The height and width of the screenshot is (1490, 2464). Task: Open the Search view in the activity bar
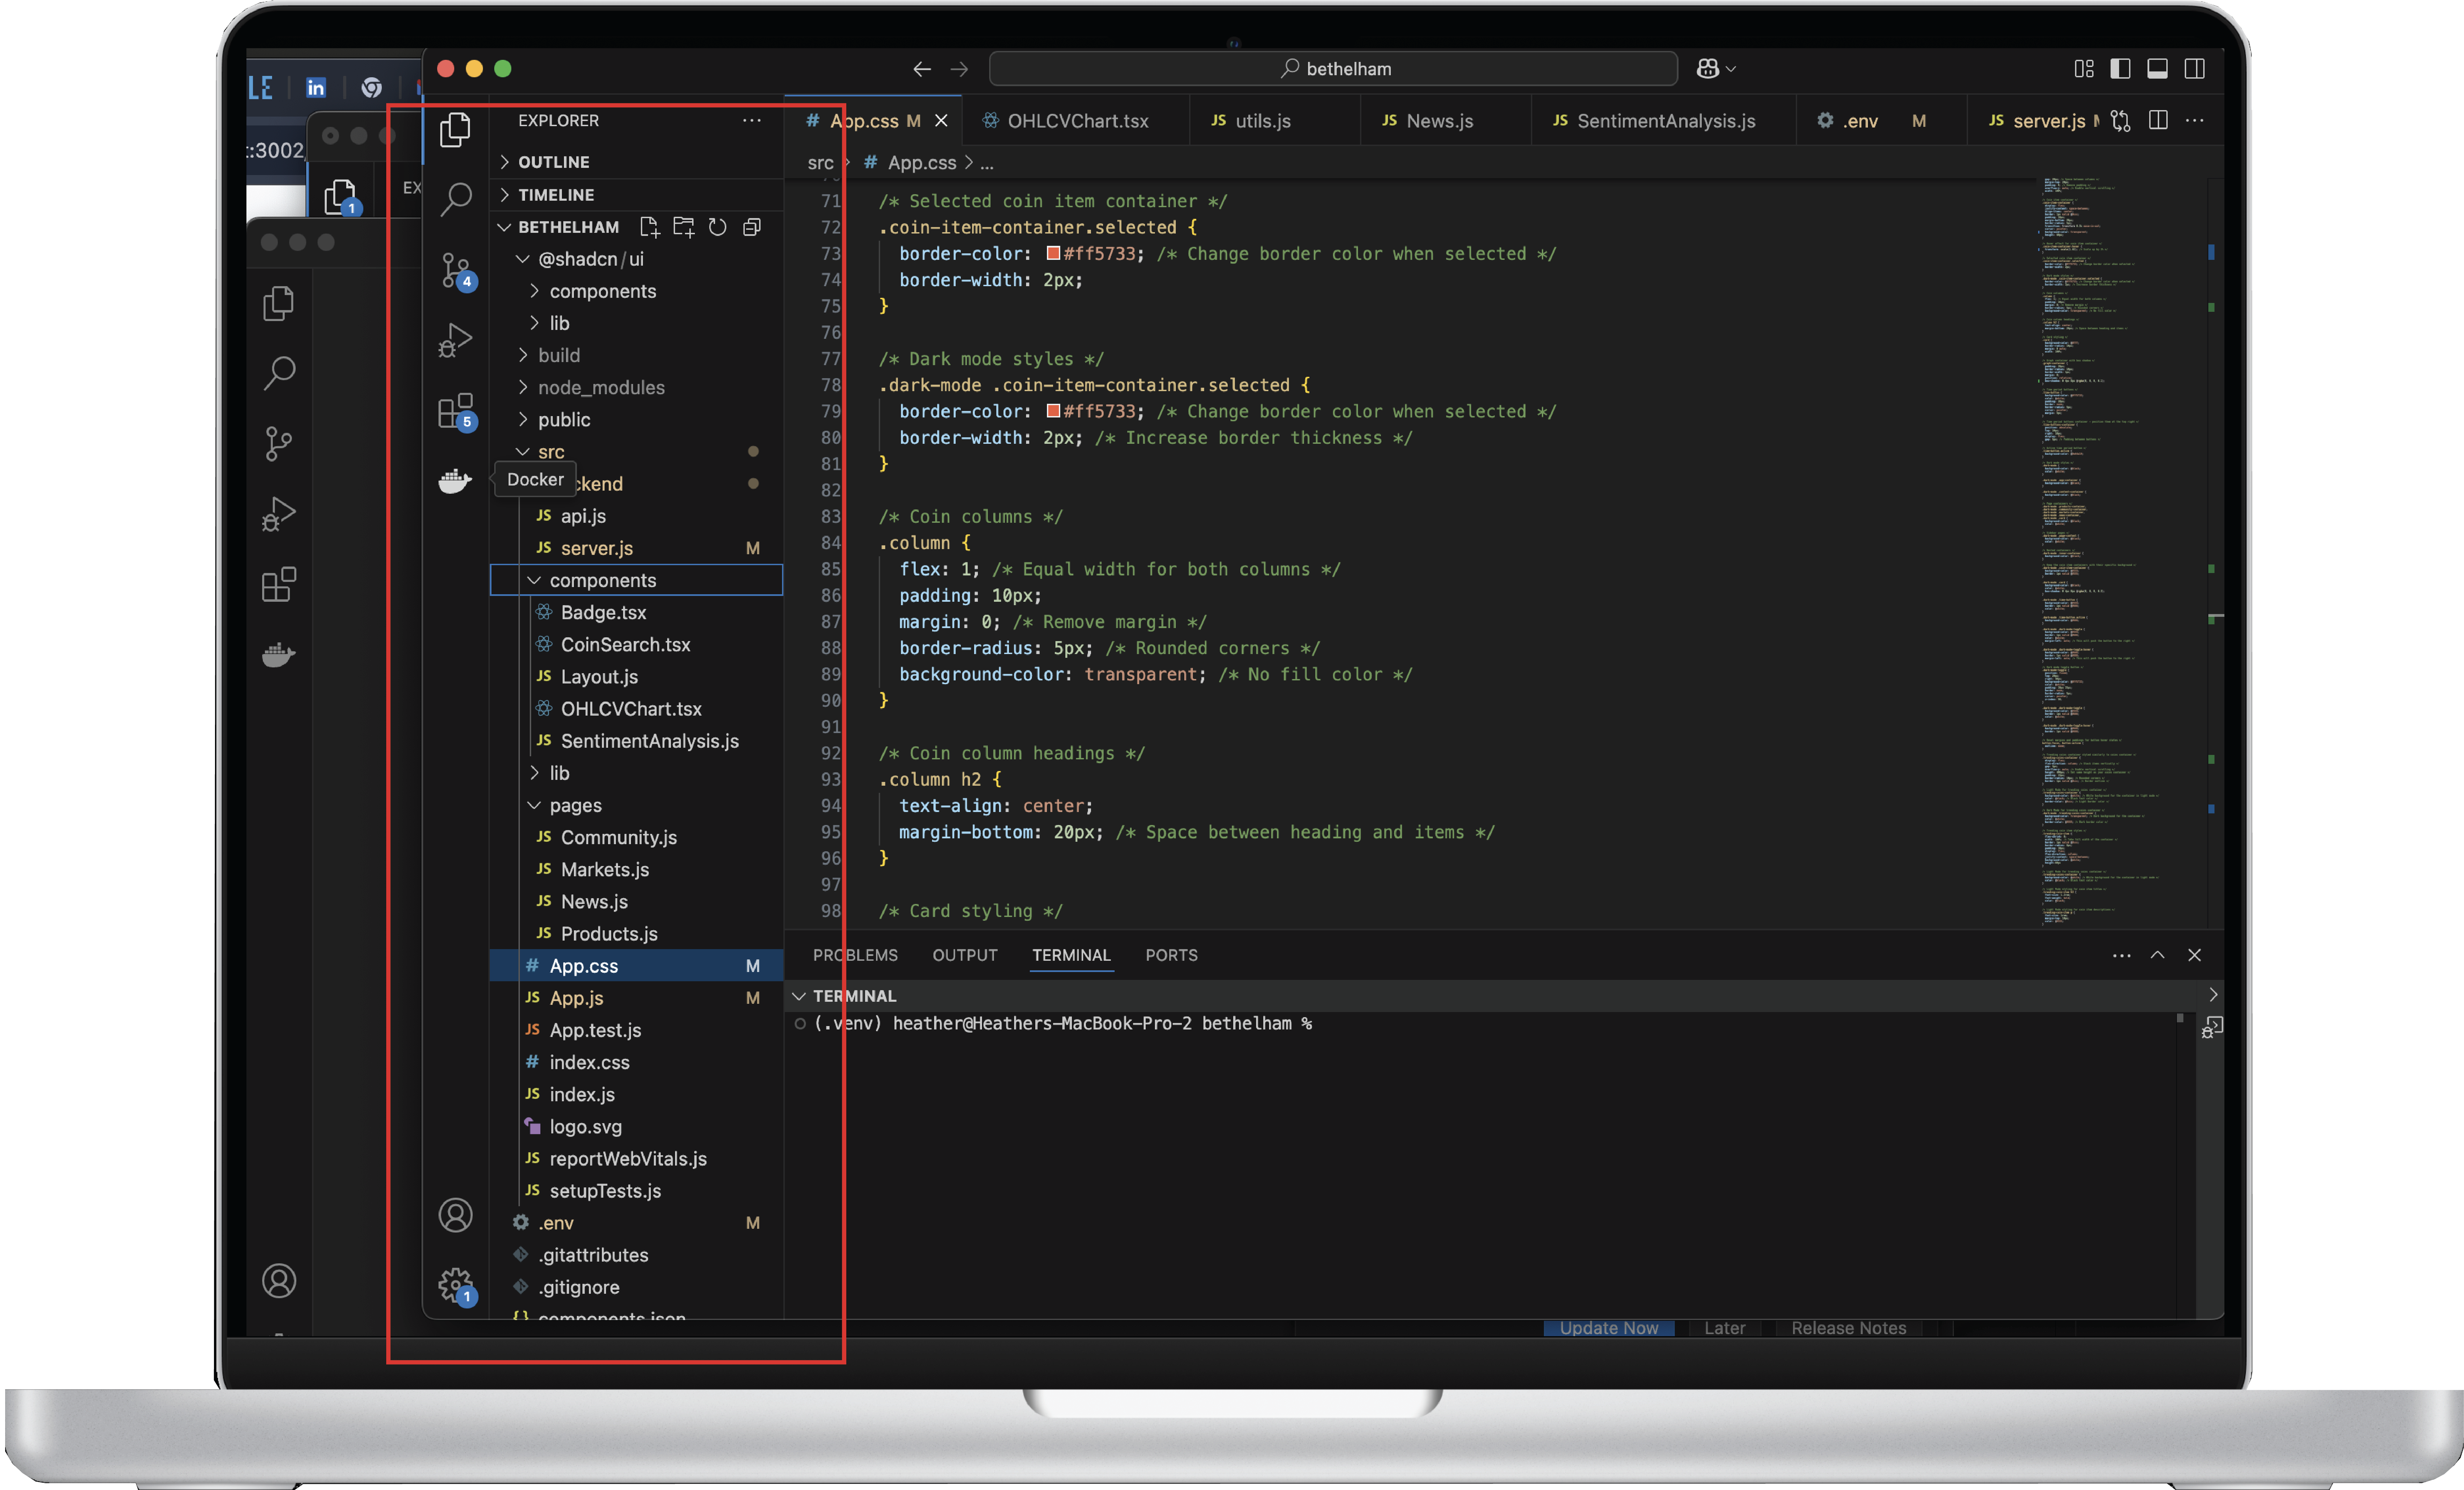pos(456,199)
